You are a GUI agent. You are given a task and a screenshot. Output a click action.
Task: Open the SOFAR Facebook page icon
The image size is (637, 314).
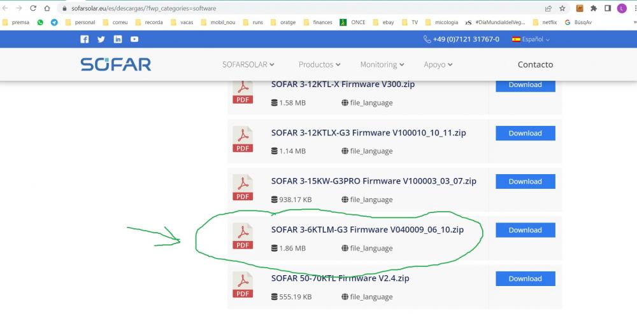pos(85,39)
